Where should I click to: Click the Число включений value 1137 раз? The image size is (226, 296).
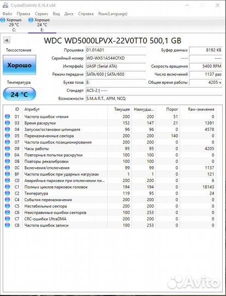[206, 75]
